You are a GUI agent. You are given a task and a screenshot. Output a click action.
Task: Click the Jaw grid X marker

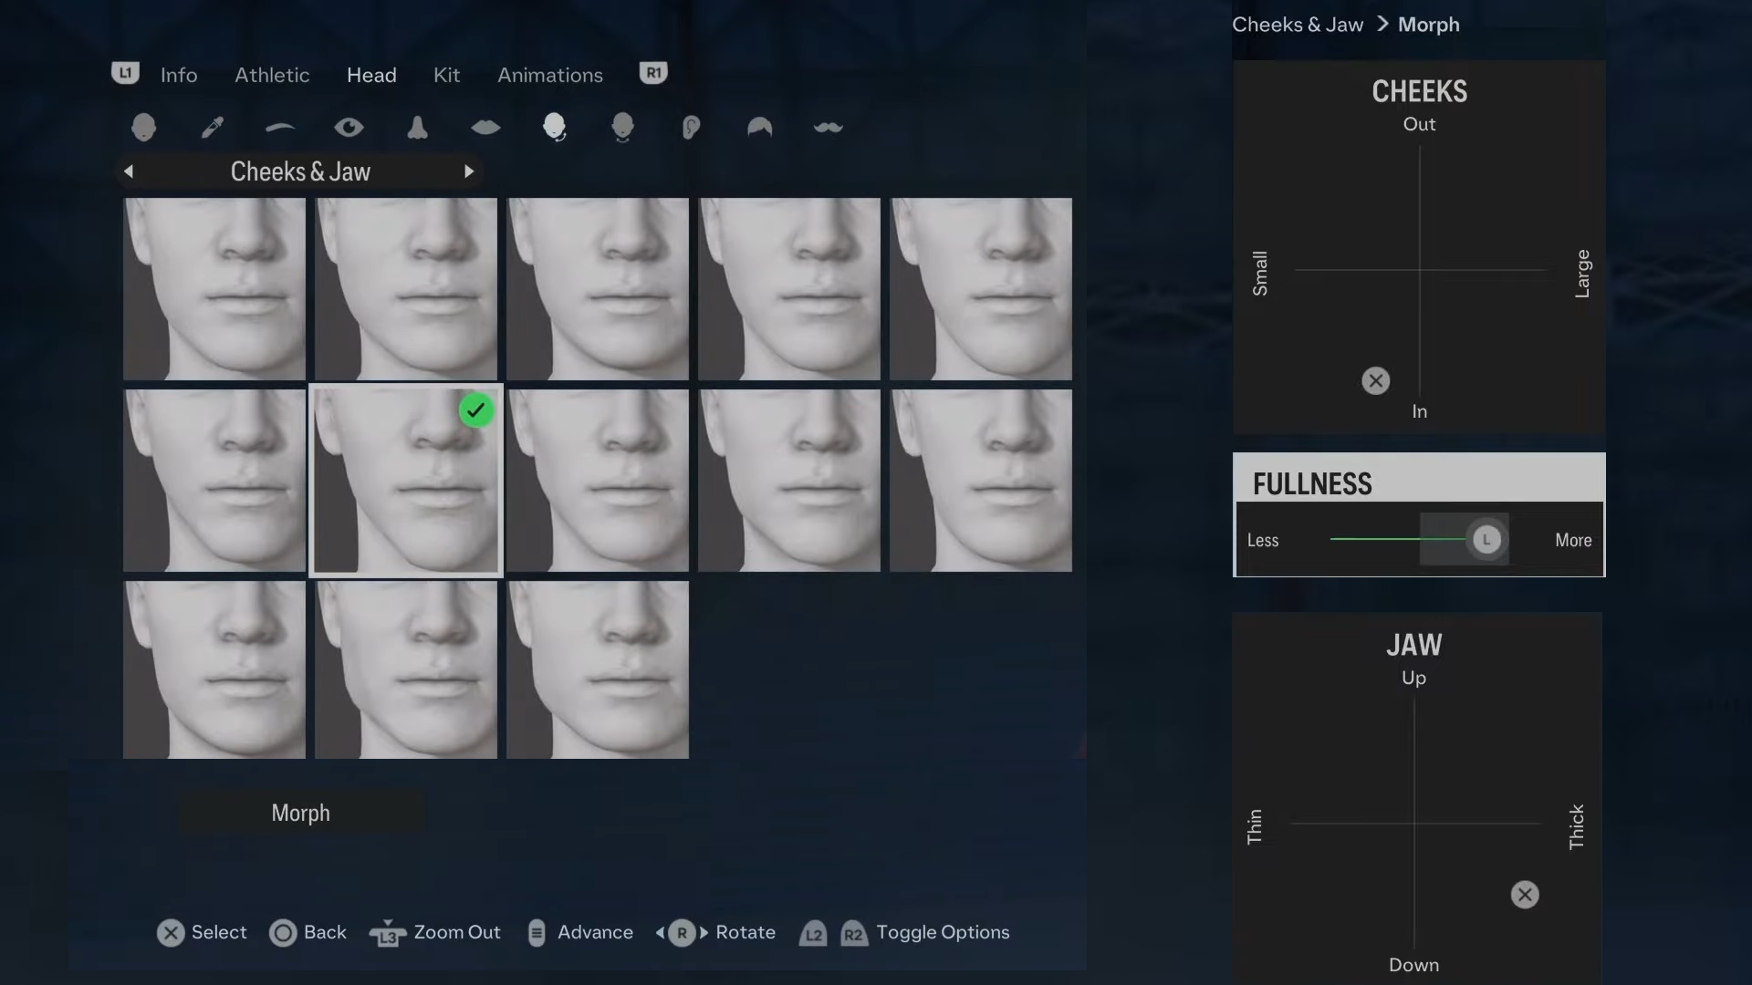click(x=1524, y=895)
